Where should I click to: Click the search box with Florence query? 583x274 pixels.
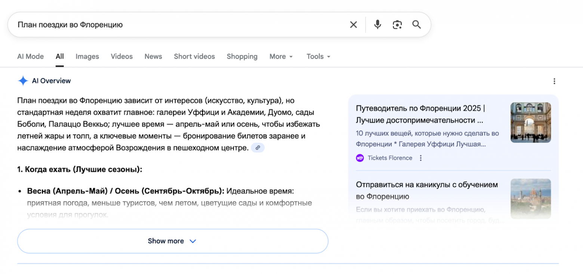pos(179,25)
